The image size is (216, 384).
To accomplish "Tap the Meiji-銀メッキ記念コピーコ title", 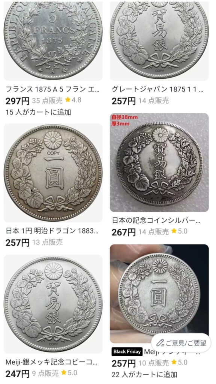I will (x=51, y=362).
